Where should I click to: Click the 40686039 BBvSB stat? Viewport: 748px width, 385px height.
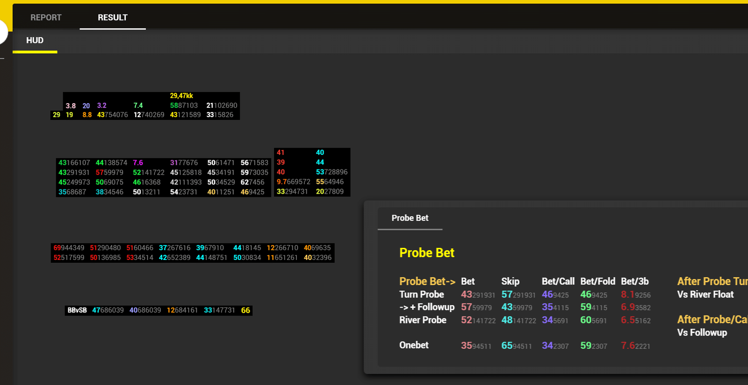click(x=145, y=310)
